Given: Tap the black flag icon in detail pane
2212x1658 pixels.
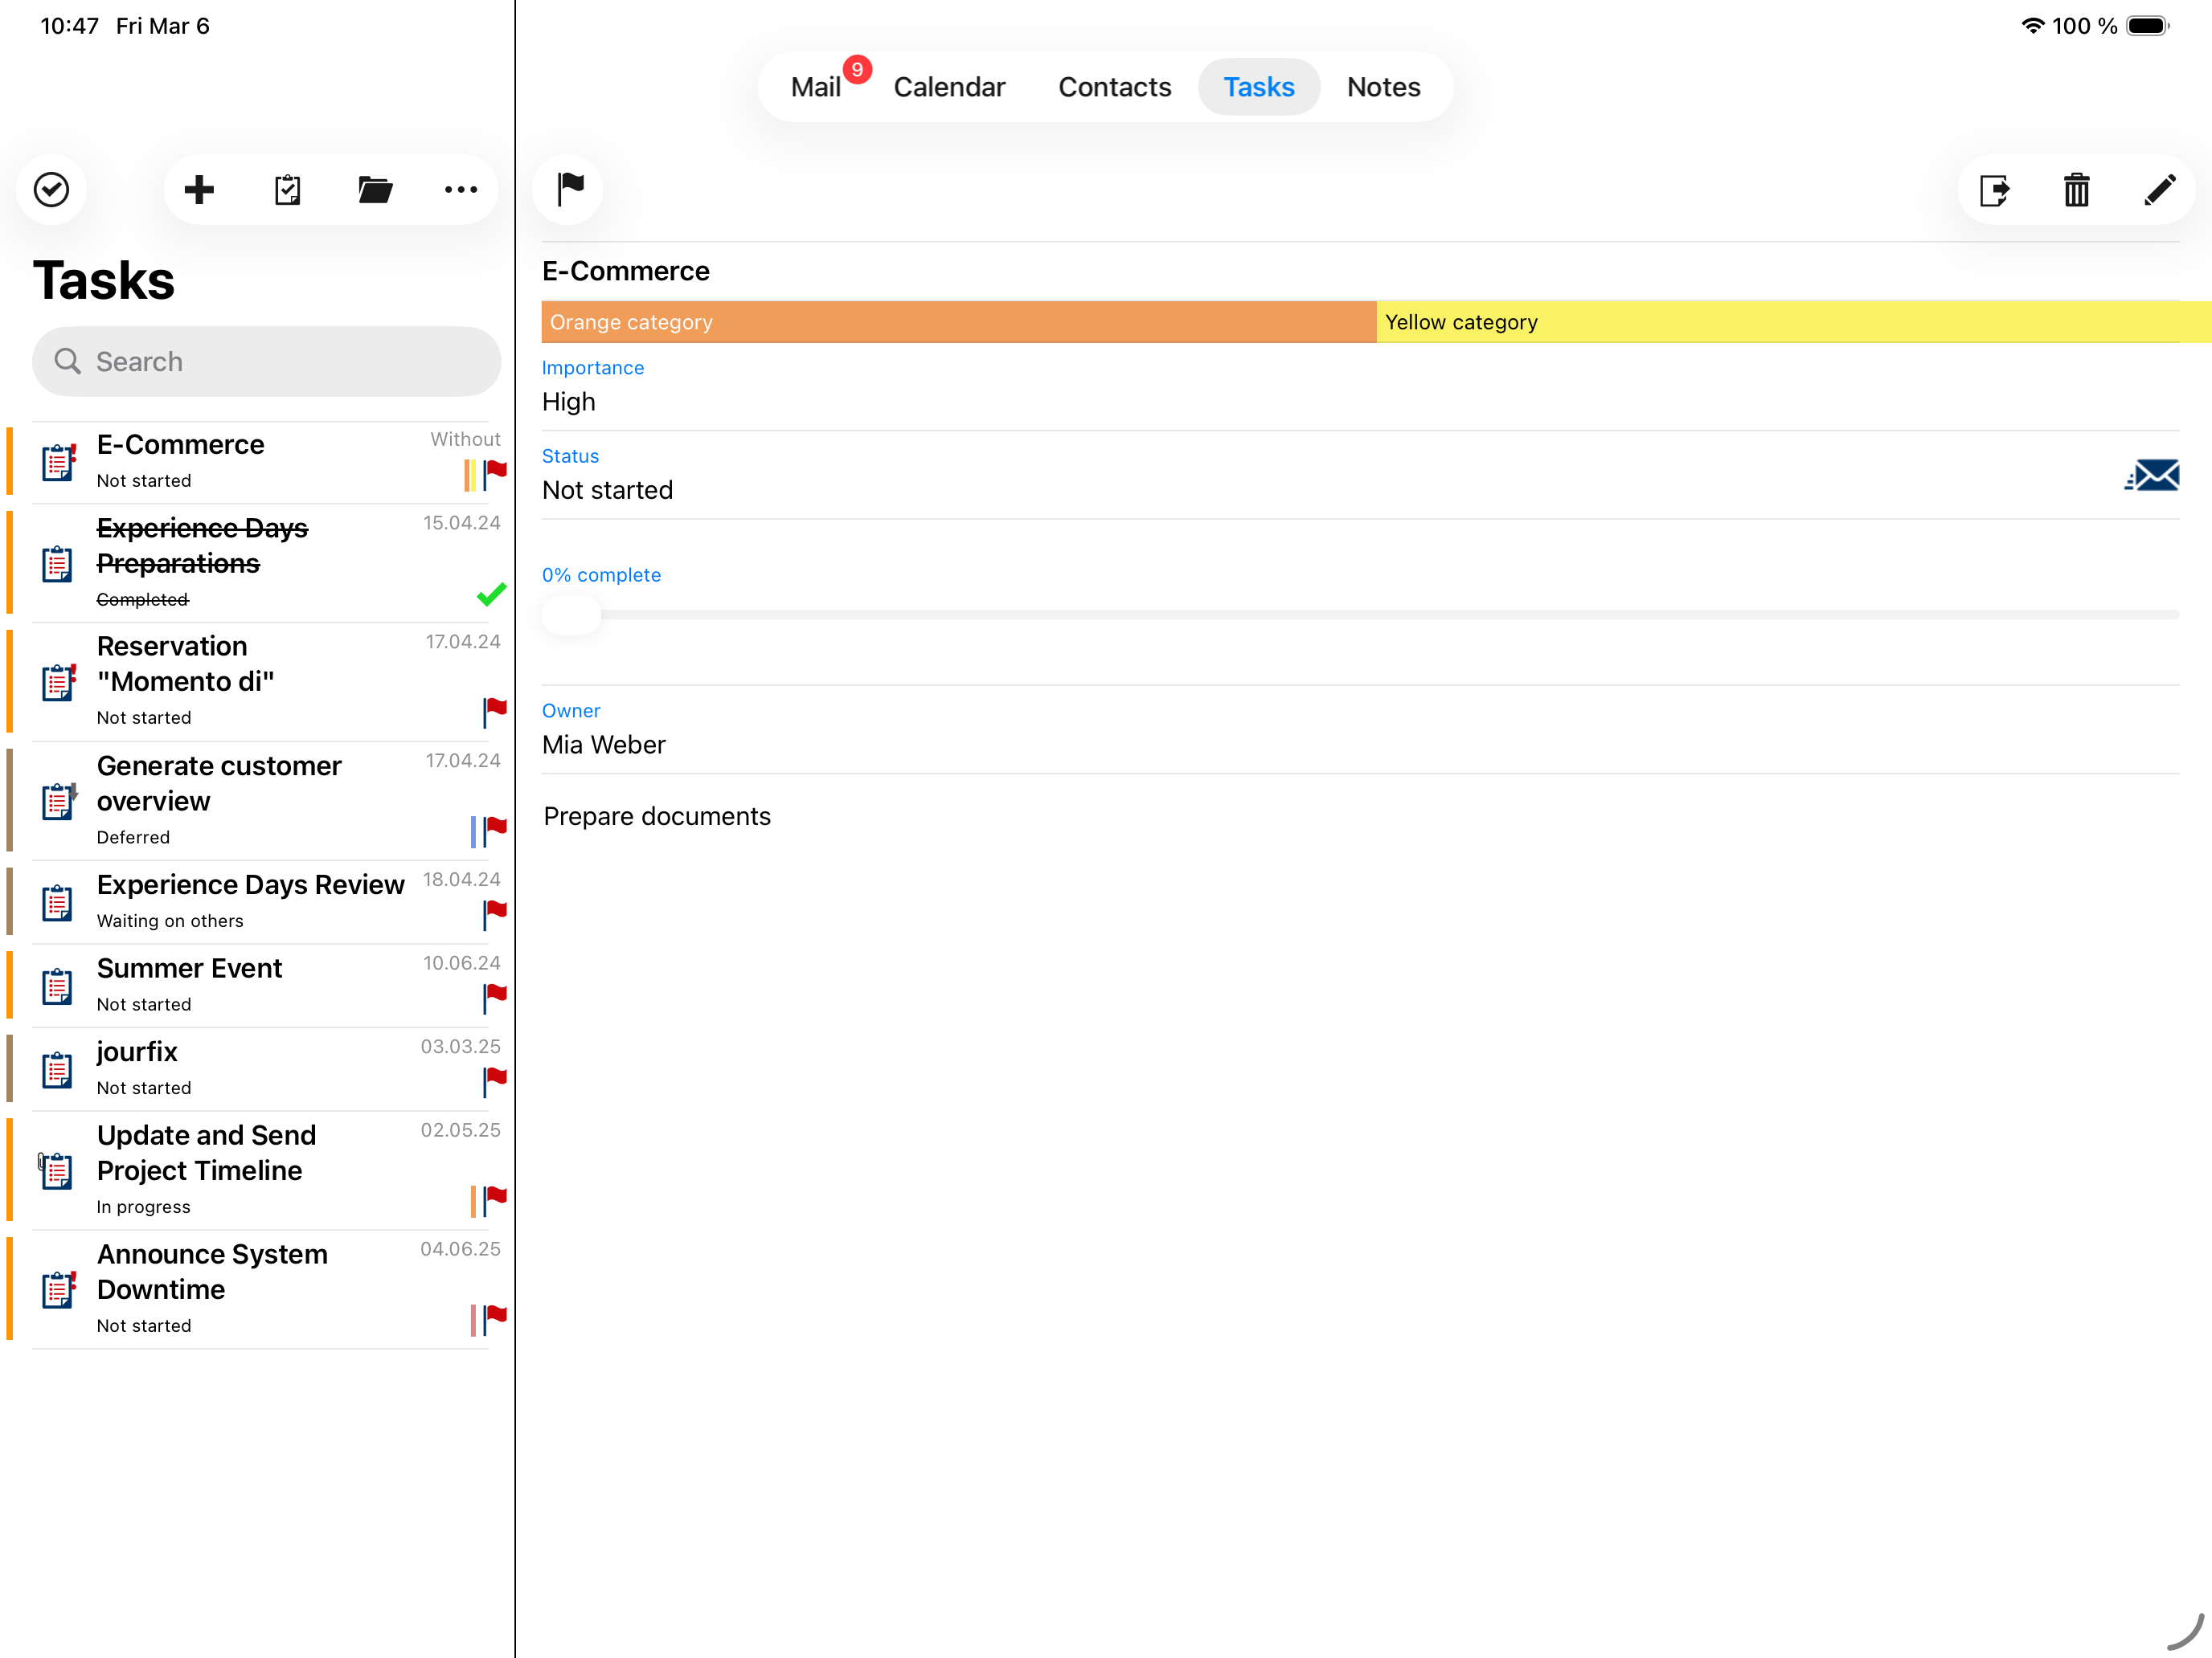Looking at the screenshot, I should [570, 189].
